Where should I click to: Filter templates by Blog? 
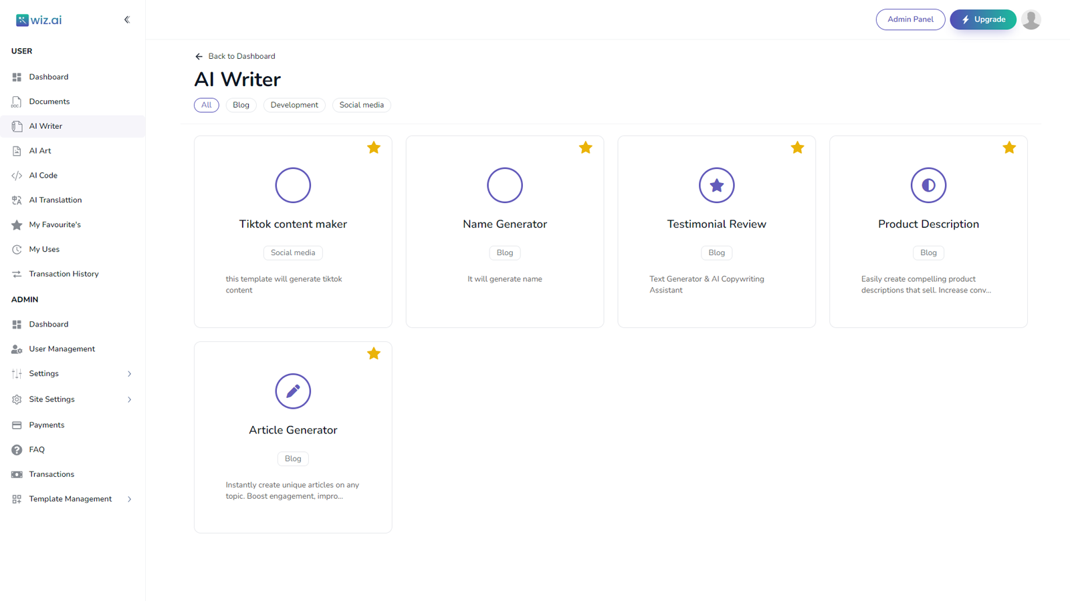241,105
